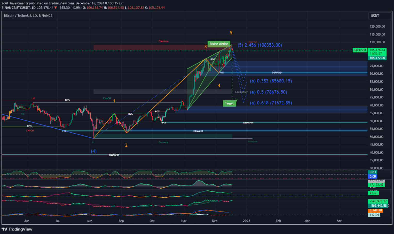Click the Strong Low label
Image resolution: width=394 pixels, height=234 pixels.
coord(253,142)
